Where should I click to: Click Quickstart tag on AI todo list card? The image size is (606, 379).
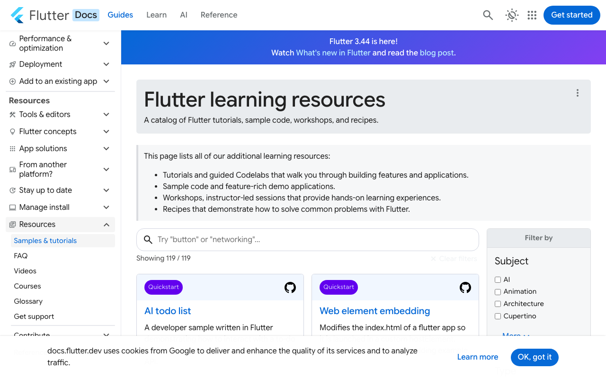(163, 287)
